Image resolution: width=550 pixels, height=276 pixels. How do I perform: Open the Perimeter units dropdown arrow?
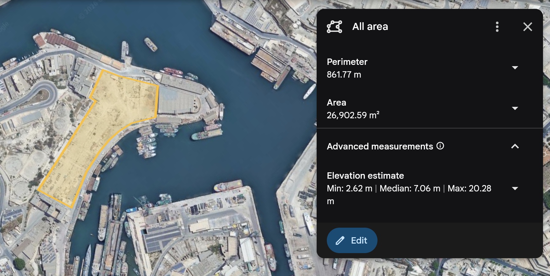coord(515,68)
